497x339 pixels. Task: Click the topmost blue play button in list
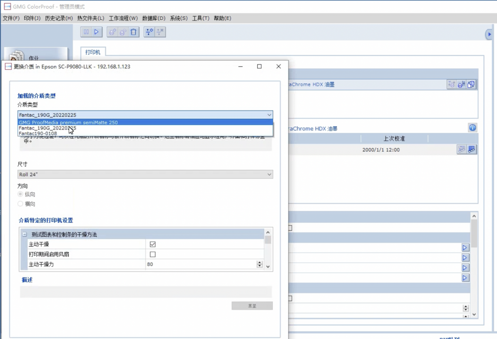tap(465, 248)
